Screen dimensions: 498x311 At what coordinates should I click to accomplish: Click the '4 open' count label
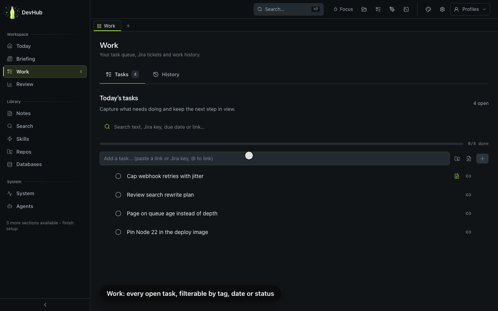click(481, 104)
